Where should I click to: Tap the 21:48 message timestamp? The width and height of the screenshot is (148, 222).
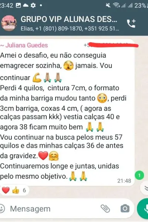[124, 181]
